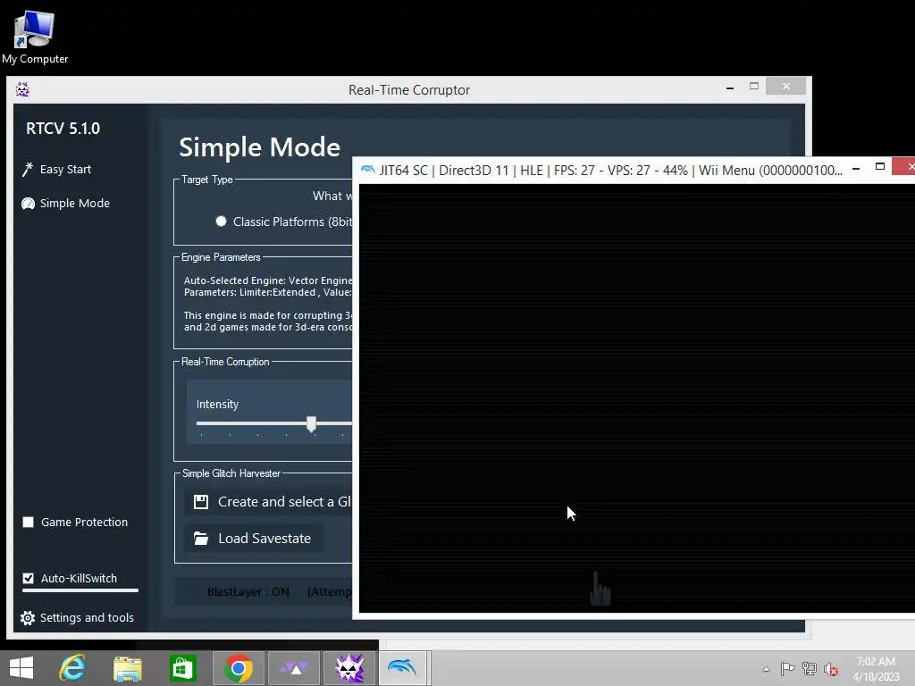Uncheck the Auto-KillSwitch checkbox
915x686 pixels.
pos(28,578)
